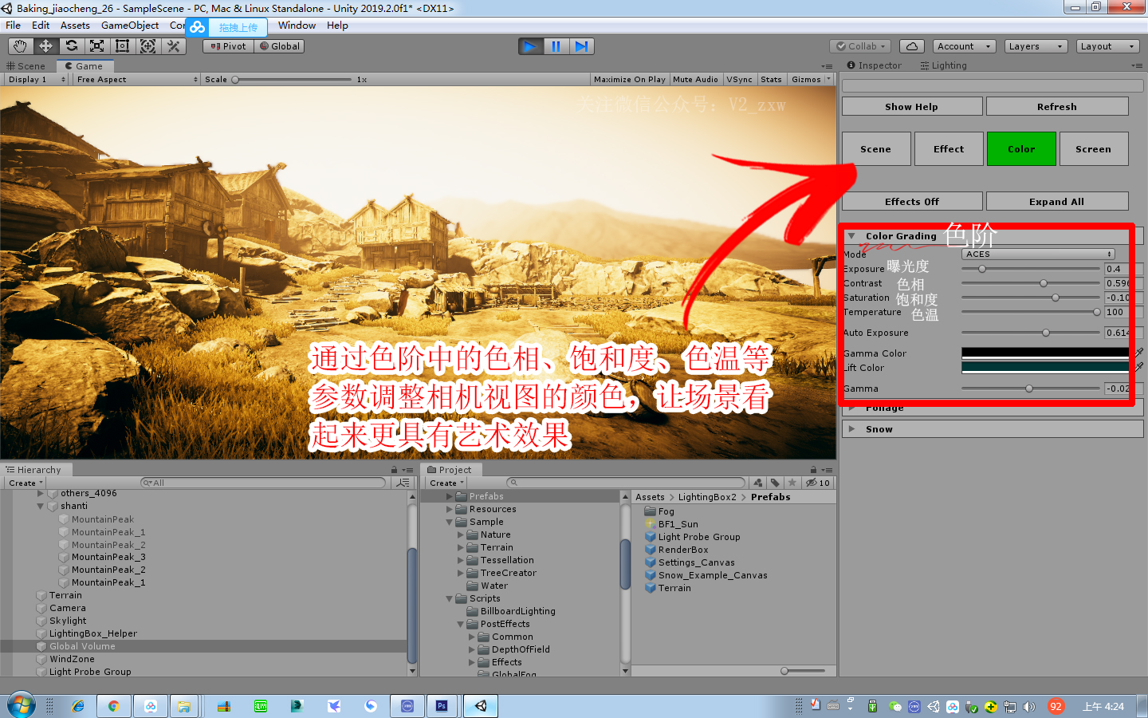Toggle the Project panel lock icon
The height and width of the screenshot is (718, 1148).
point(813,470)
